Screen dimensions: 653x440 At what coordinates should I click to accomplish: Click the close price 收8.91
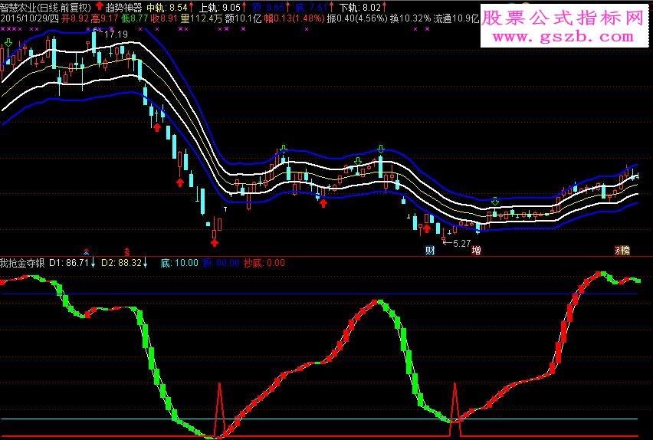(x=165, y=18)
